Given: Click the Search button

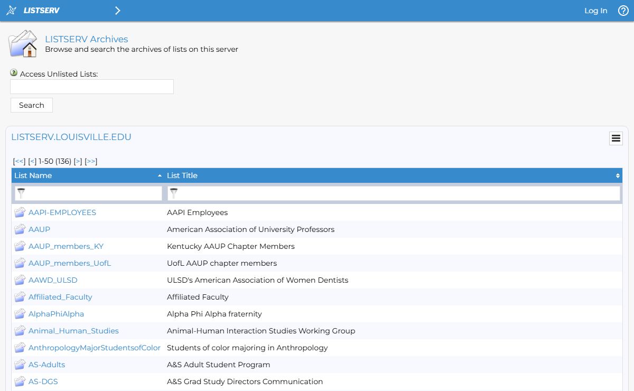Looking at the screenshot, I should 32,105.
